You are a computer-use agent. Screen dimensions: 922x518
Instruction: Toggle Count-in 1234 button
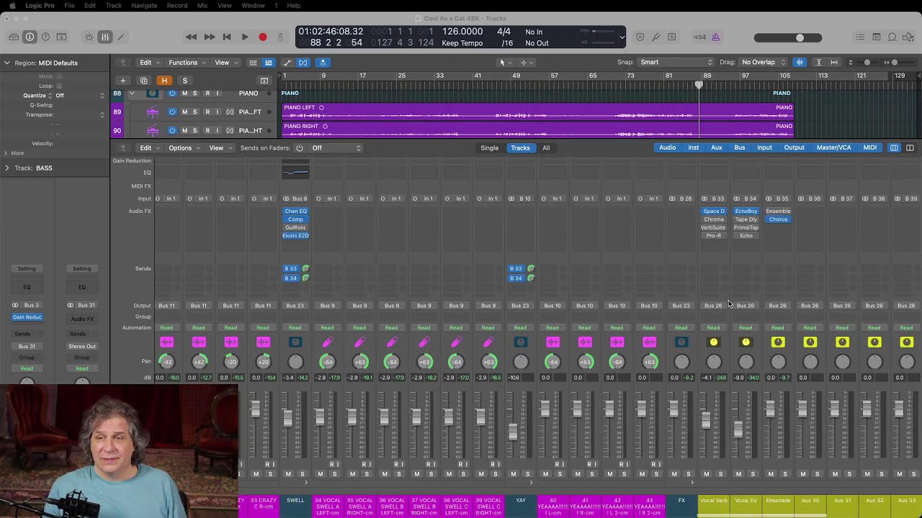click(x=699, y=37)
